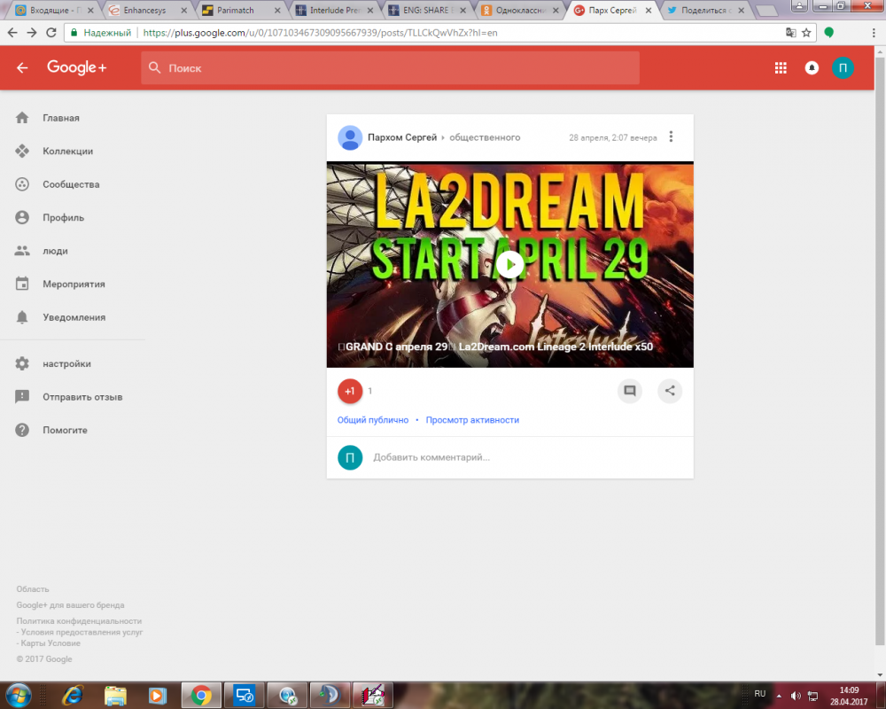Click the share icon under the post
886x709 pixels.
(670, 391)
